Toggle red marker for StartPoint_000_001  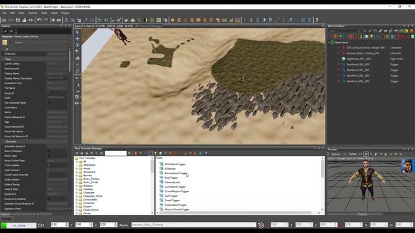[338, 65]
